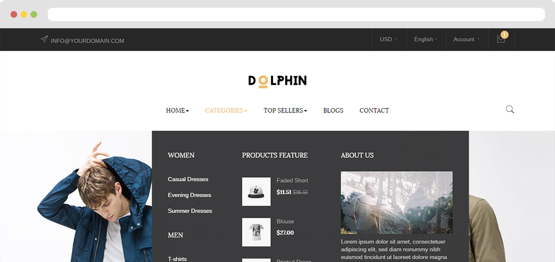Click the About Us forest image

pyautogui.click(x=396, y=203)
